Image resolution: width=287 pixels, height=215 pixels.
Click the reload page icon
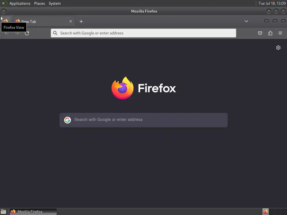[27, 33]
